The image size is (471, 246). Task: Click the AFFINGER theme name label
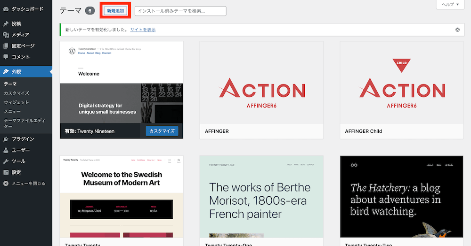[217, 131]
